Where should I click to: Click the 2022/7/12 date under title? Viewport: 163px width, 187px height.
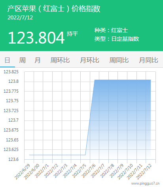click(x=20, y=17)
